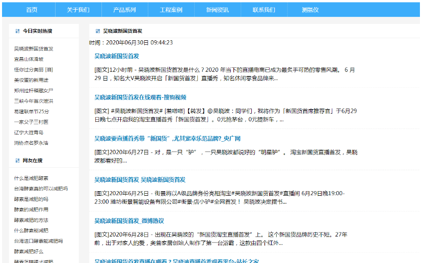
Task: Click the snippet starting [图文] #吴晓波新国货首发#
Action: 226,115
